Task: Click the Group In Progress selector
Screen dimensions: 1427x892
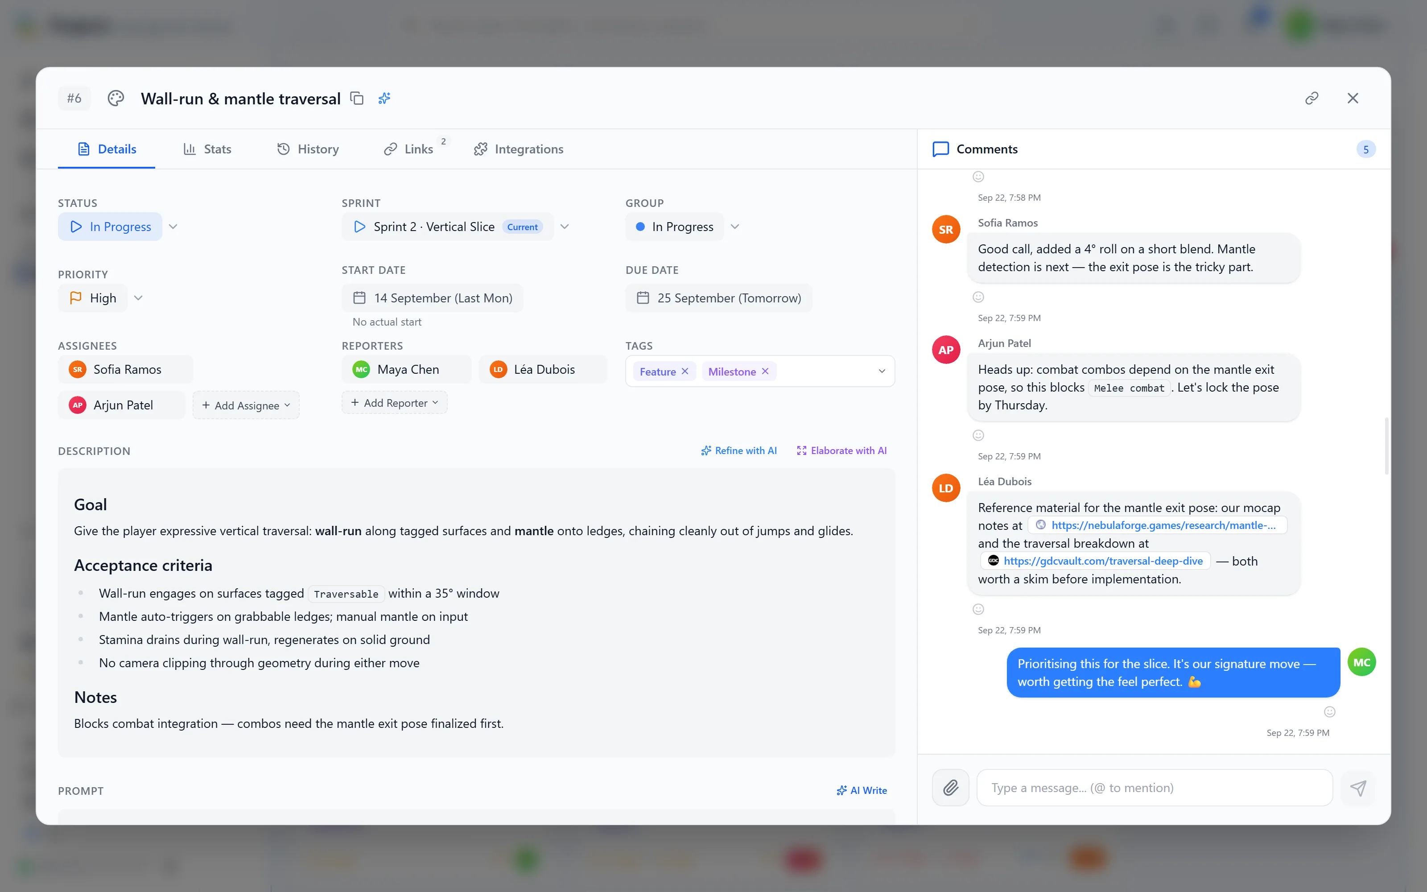Action: click(675, 227)
